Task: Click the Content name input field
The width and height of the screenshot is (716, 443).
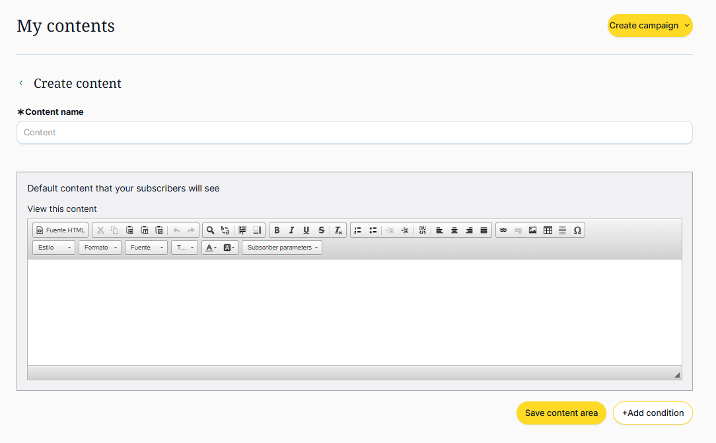Action: tap(354, 132)
